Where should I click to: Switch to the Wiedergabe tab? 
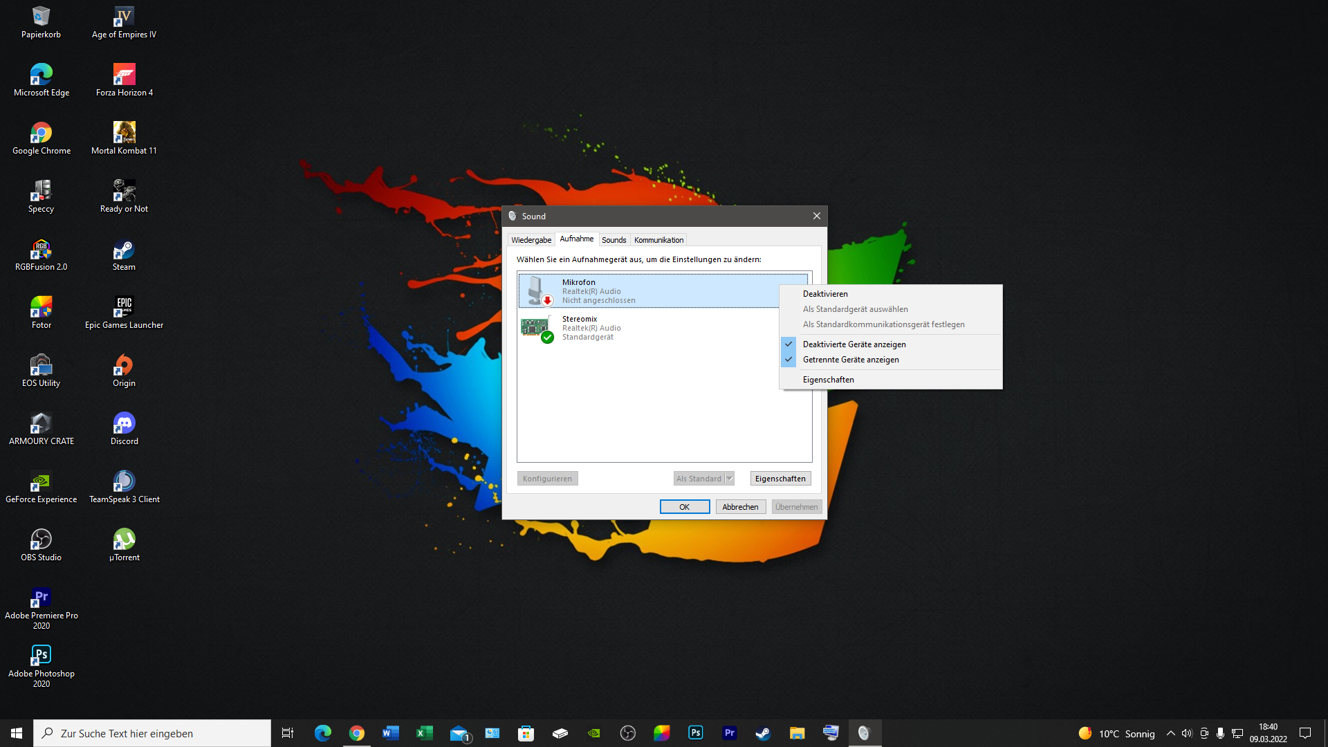(531, 240)
